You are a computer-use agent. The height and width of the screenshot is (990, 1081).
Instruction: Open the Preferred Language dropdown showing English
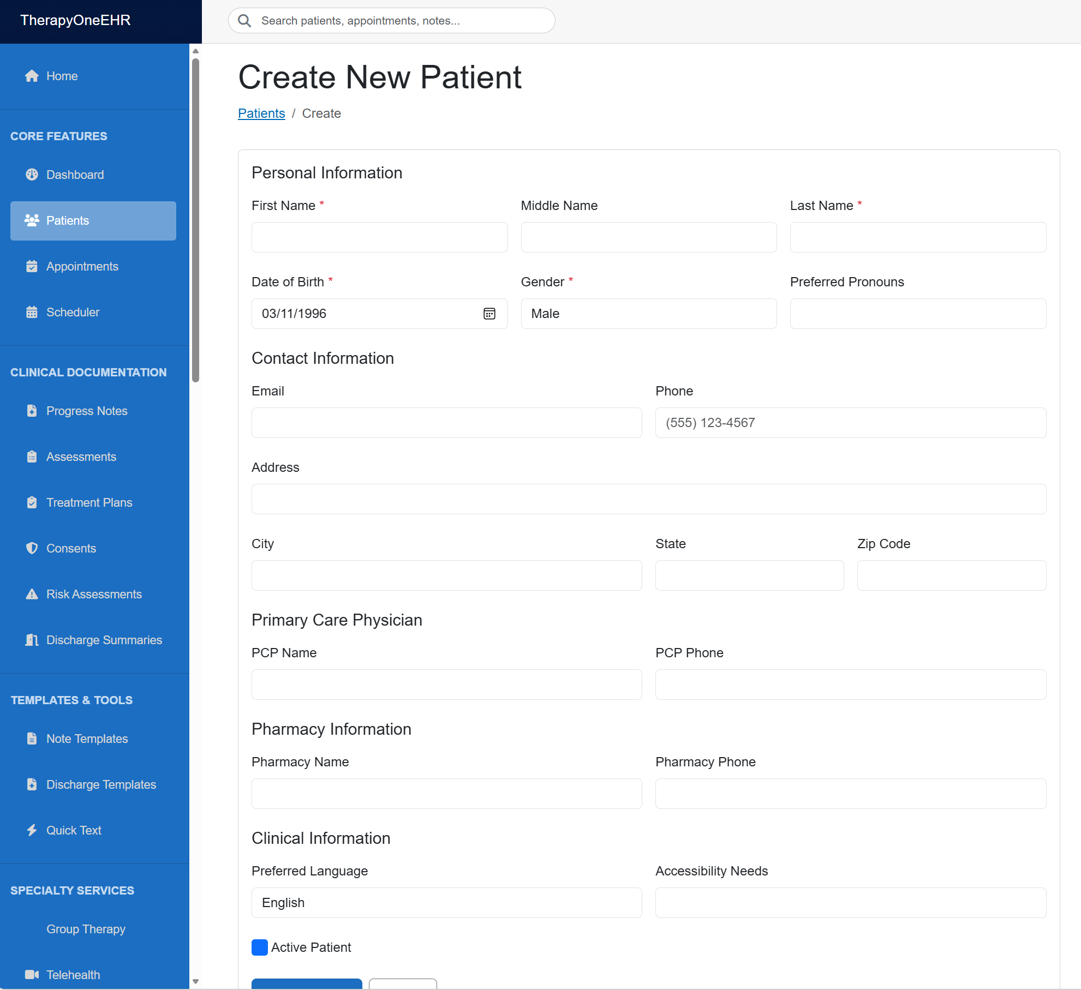click(x=446, y=903)
